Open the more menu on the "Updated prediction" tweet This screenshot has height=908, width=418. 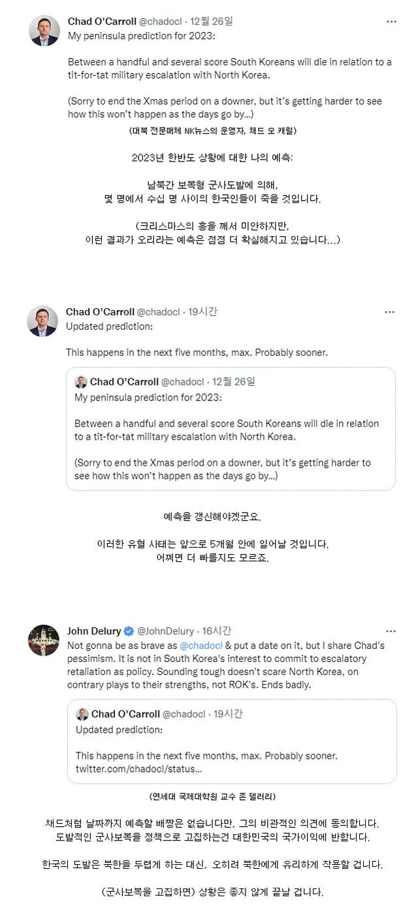point(389,312)
